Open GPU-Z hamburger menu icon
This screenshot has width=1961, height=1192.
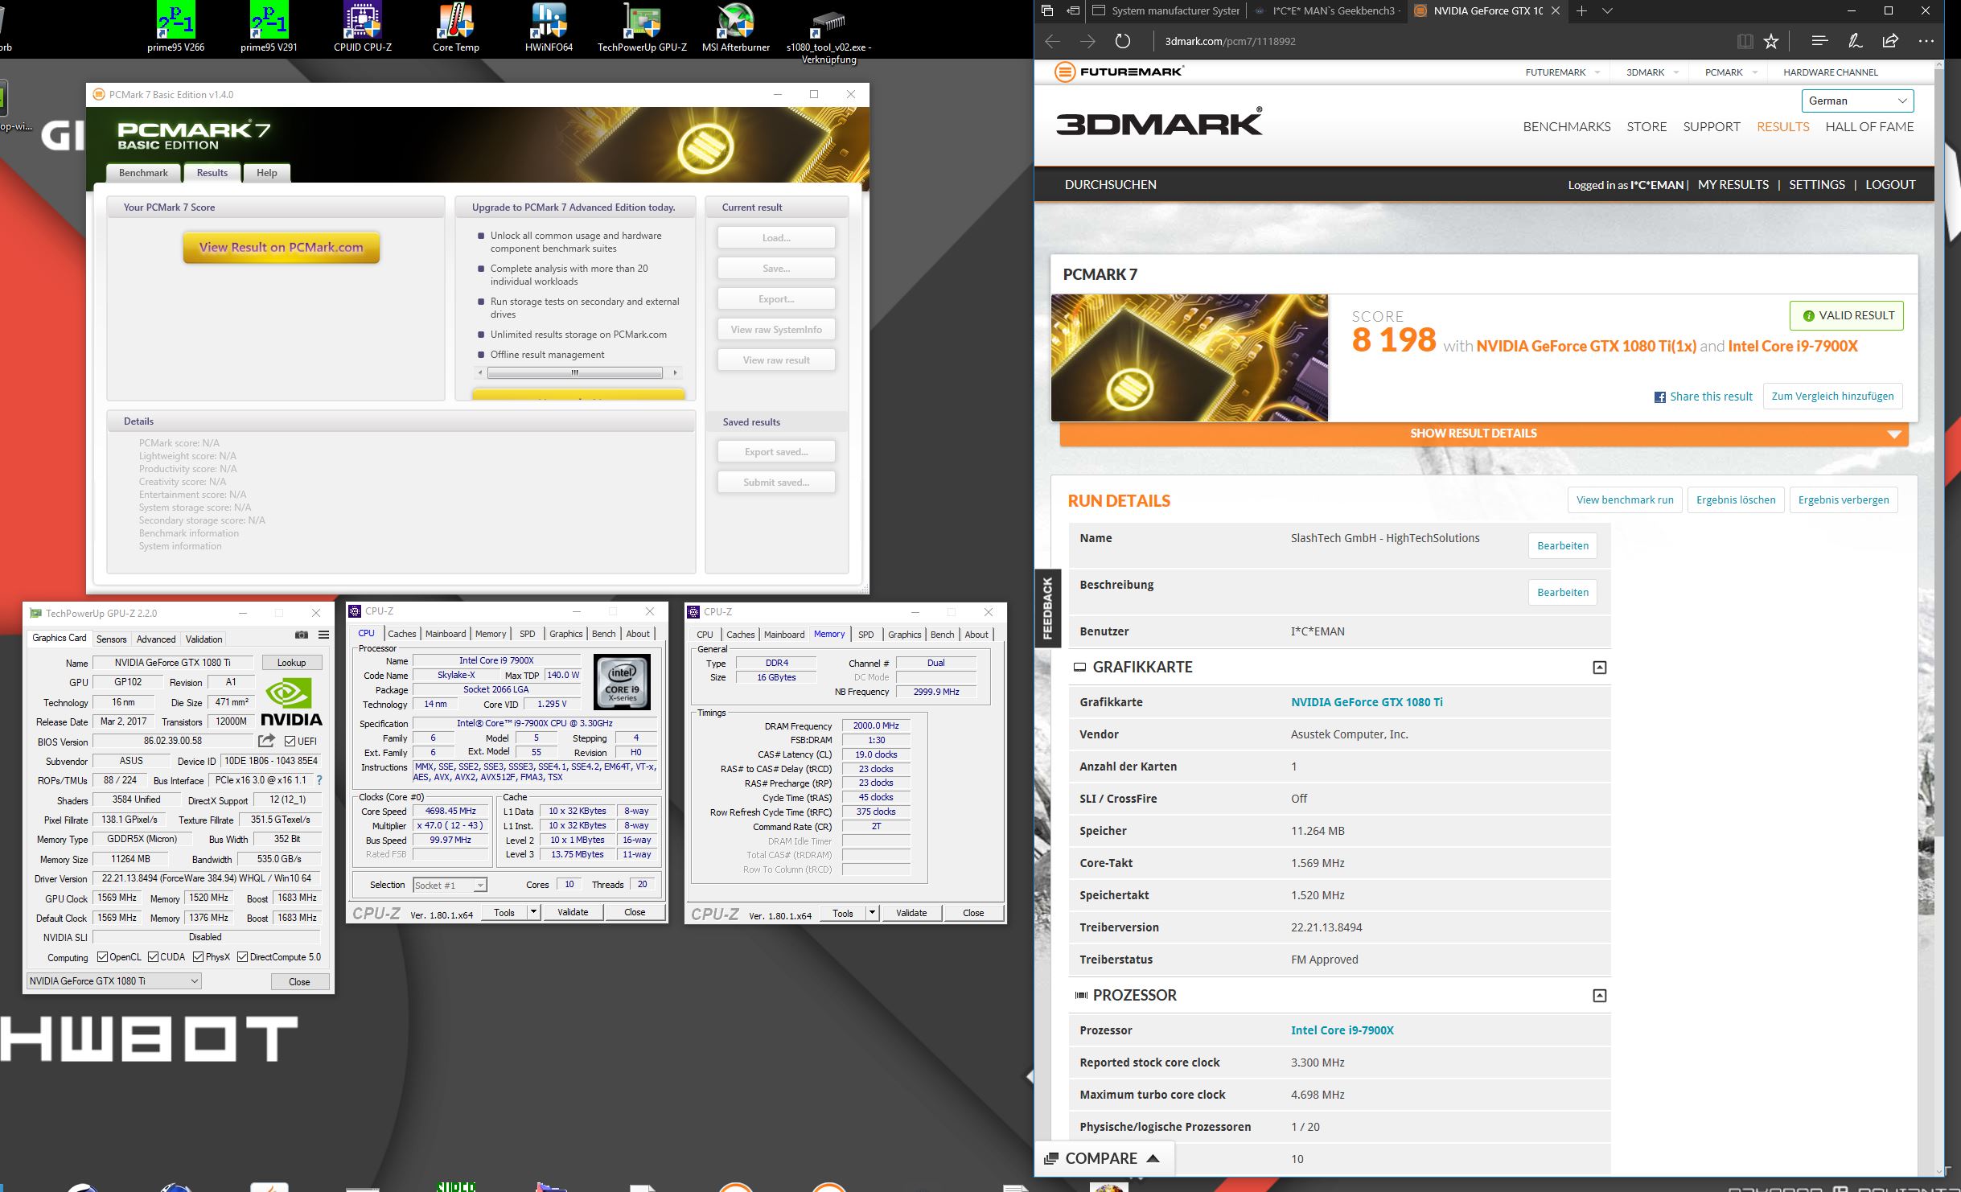point(323,635)
